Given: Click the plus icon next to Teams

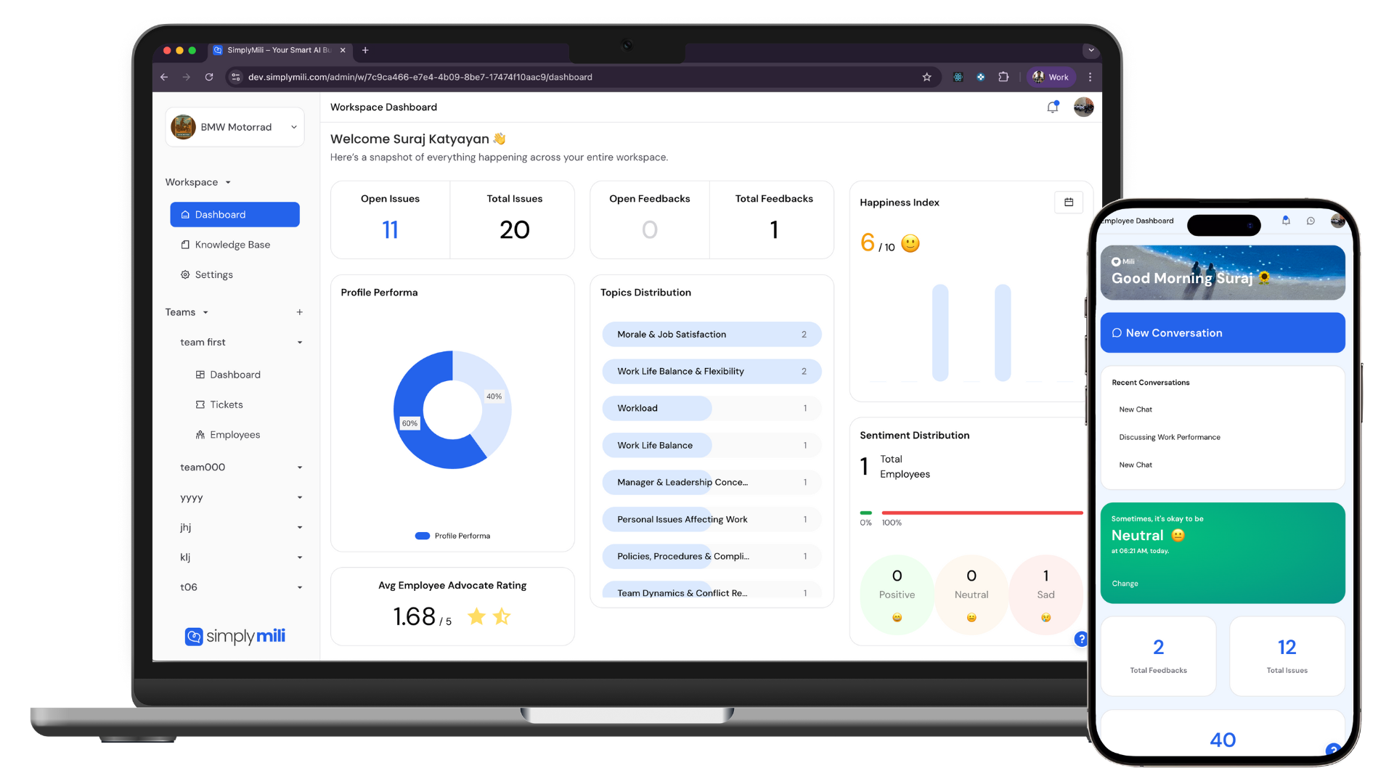Looking at the screenshot, I should click(x=299, y=312).
